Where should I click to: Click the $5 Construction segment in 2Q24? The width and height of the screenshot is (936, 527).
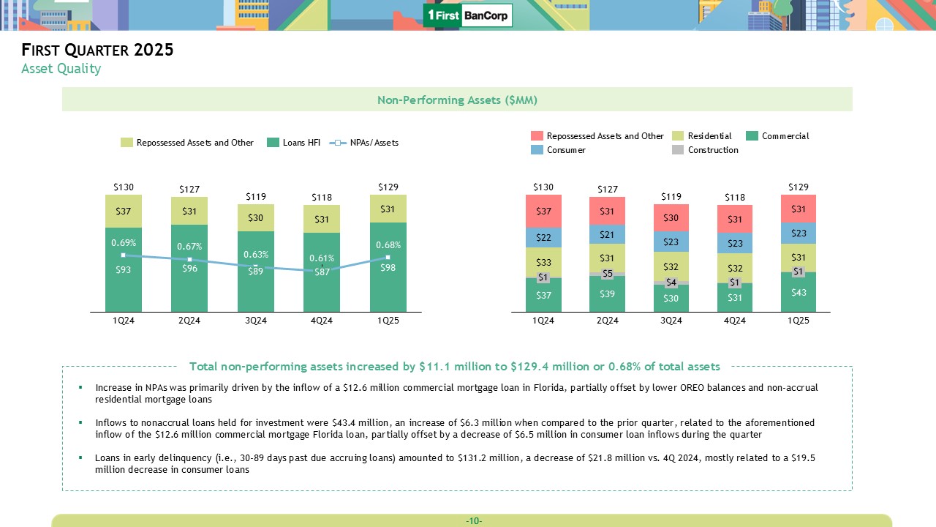tap(608, 274)
